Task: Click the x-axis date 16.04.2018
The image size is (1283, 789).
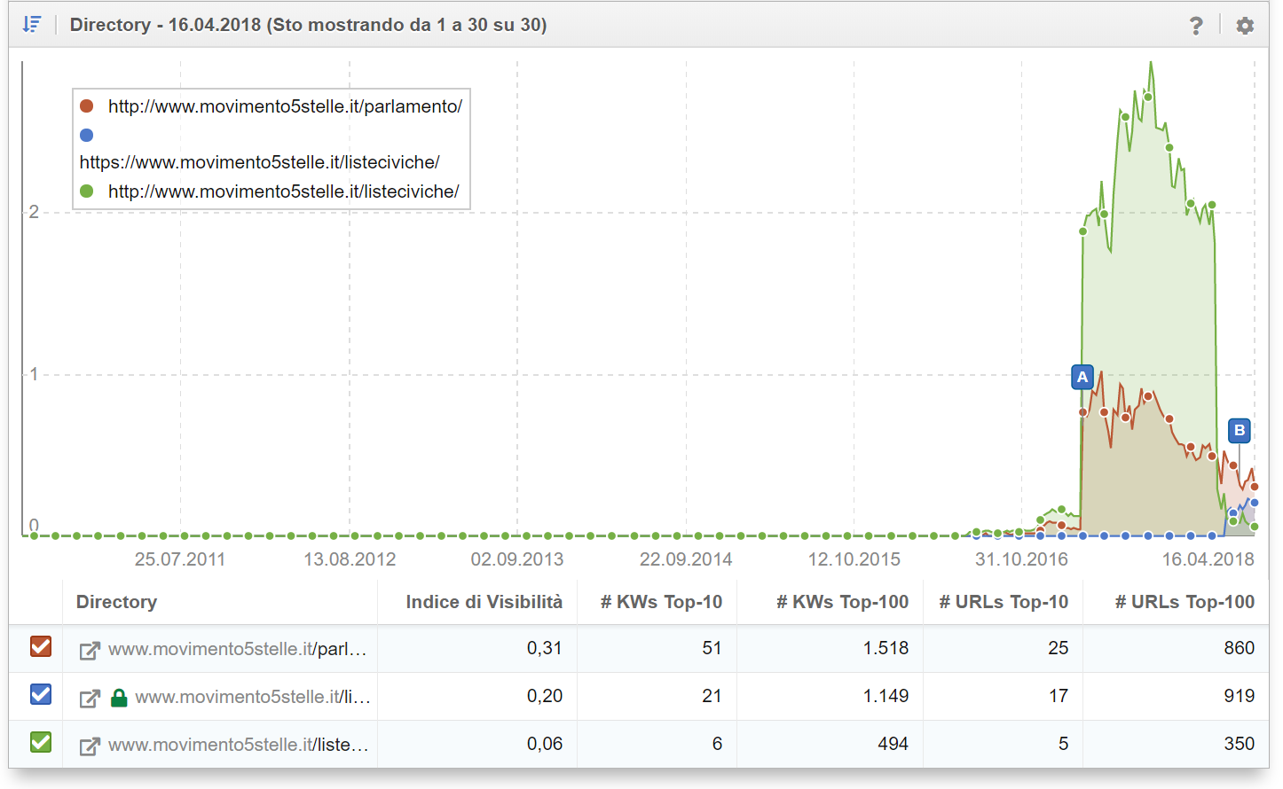Action: [x=1208, y=559]
